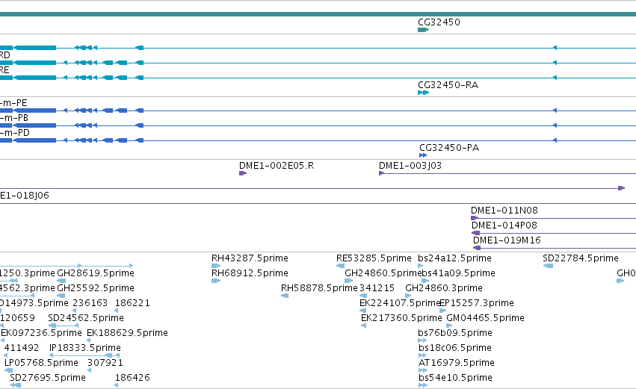
Task: Select the 186426 feature label
Action: [x=132, y=379]
